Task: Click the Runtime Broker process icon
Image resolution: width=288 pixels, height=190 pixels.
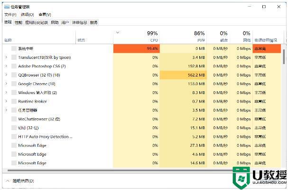Action: [14, 101]
